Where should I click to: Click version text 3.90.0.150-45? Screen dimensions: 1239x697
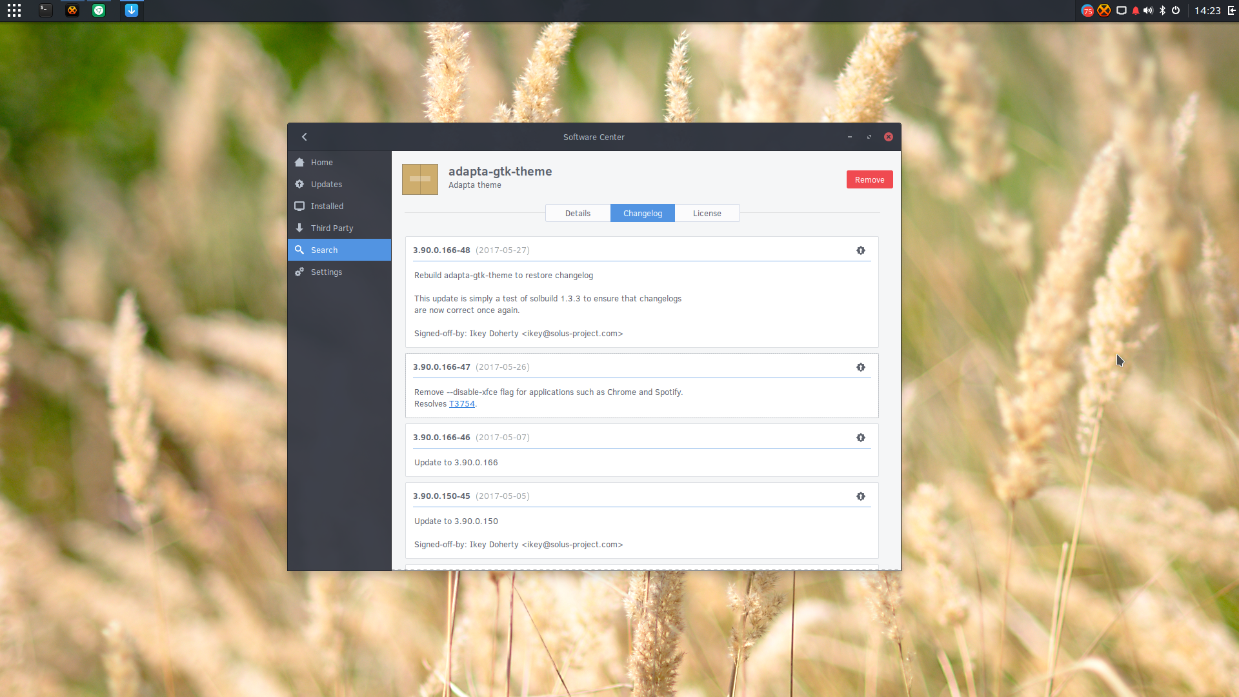pos(441,496)
